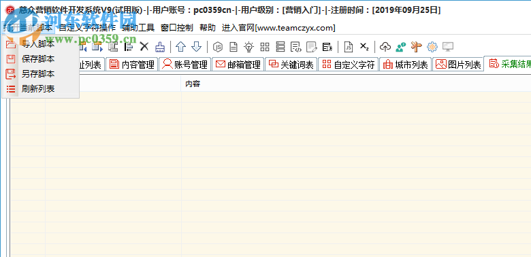The width and height of the screenshot is (531, 257).
Task: Click the orange signpost icon
Action: coord(417,47)
